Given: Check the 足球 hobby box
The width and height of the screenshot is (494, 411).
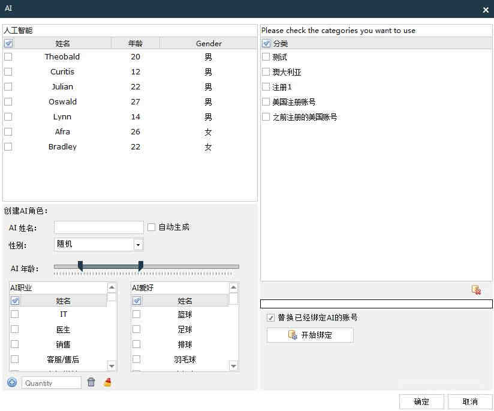Looking at the screenshot, I should tap(137, 329).
